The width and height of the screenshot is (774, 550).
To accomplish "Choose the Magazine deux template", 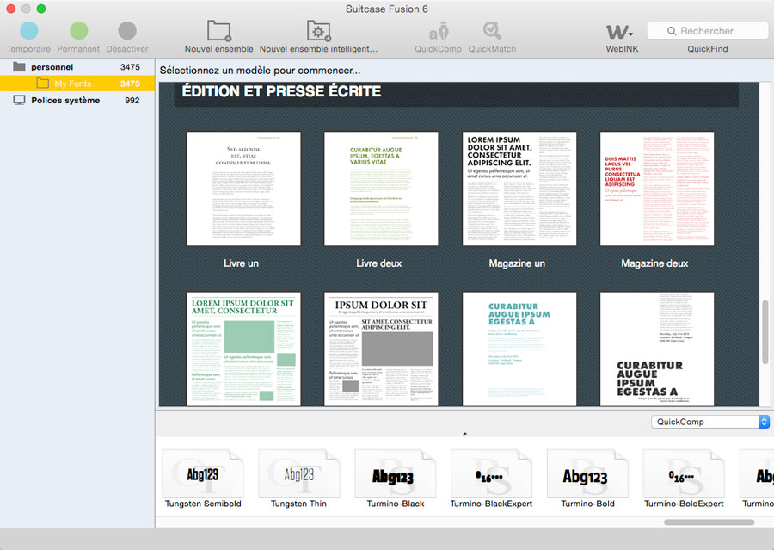I will [x=657, y=188].
